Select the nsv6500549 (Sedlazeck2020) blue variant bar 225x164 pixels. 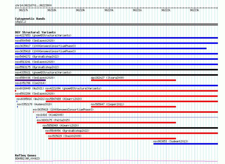tap(116, 43)
